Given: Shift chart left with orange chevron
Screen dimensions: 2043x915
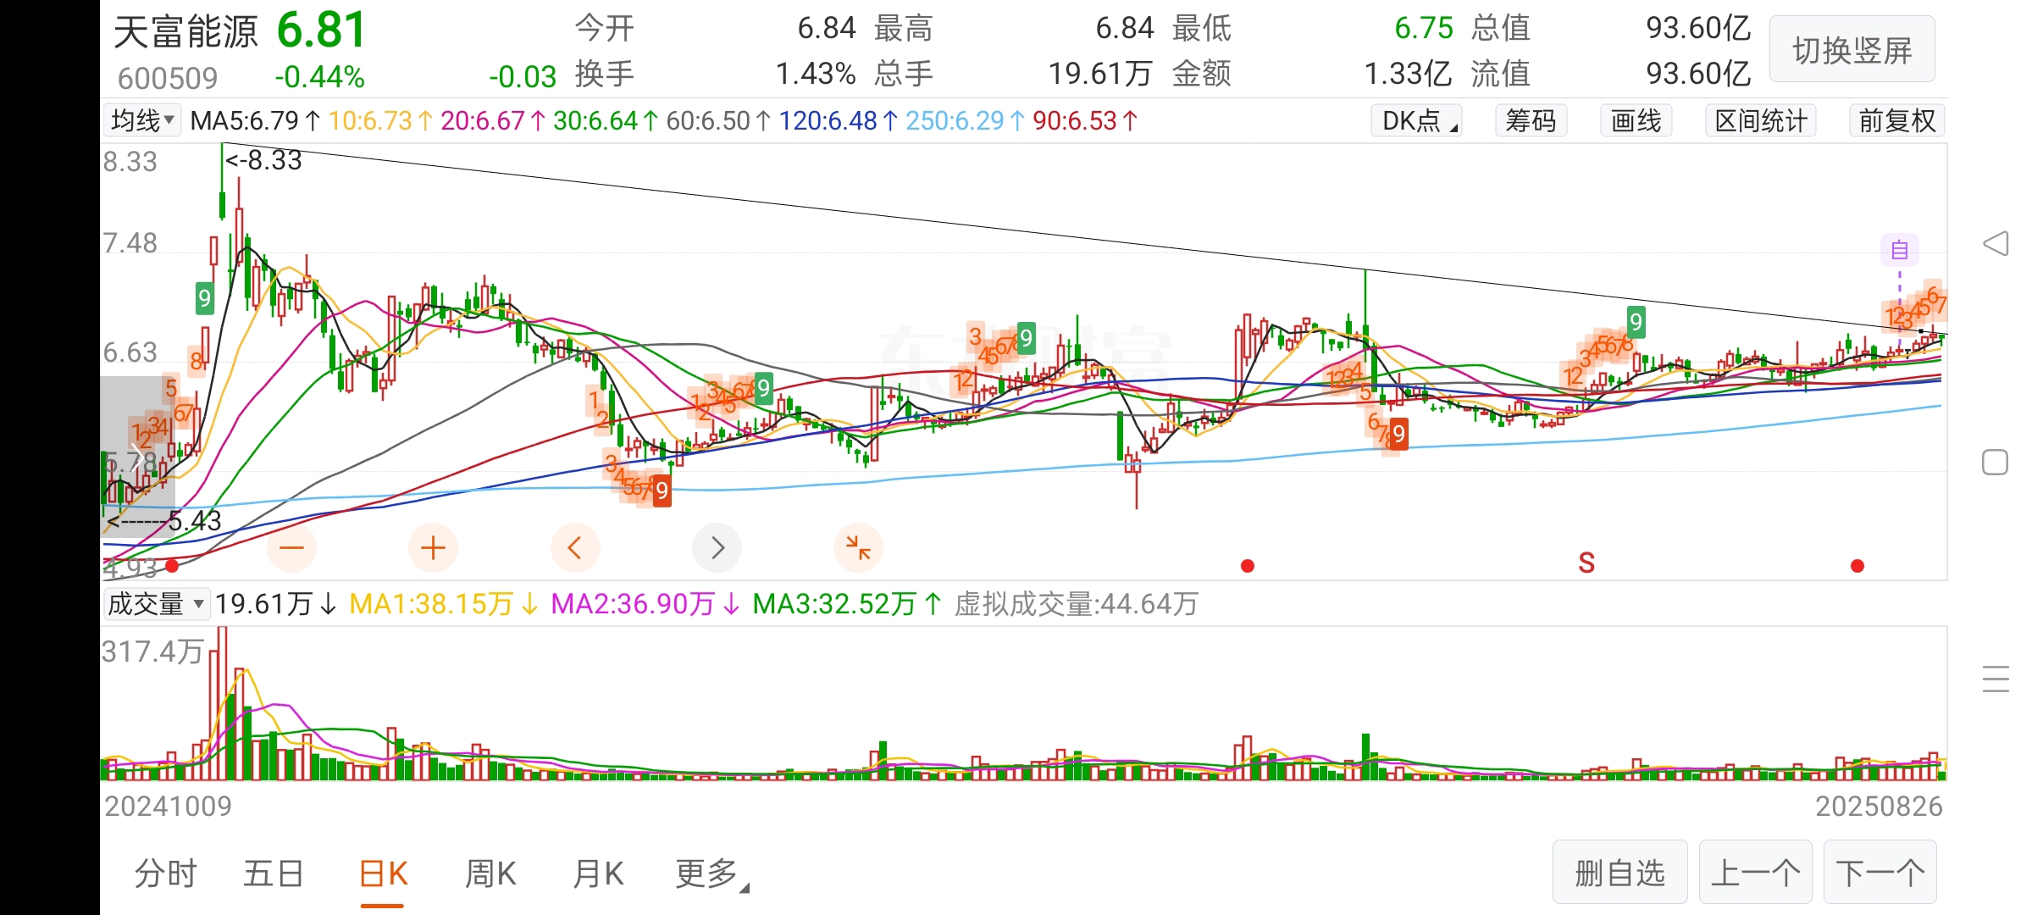Looking at the screenshot, I should point(574,548).
